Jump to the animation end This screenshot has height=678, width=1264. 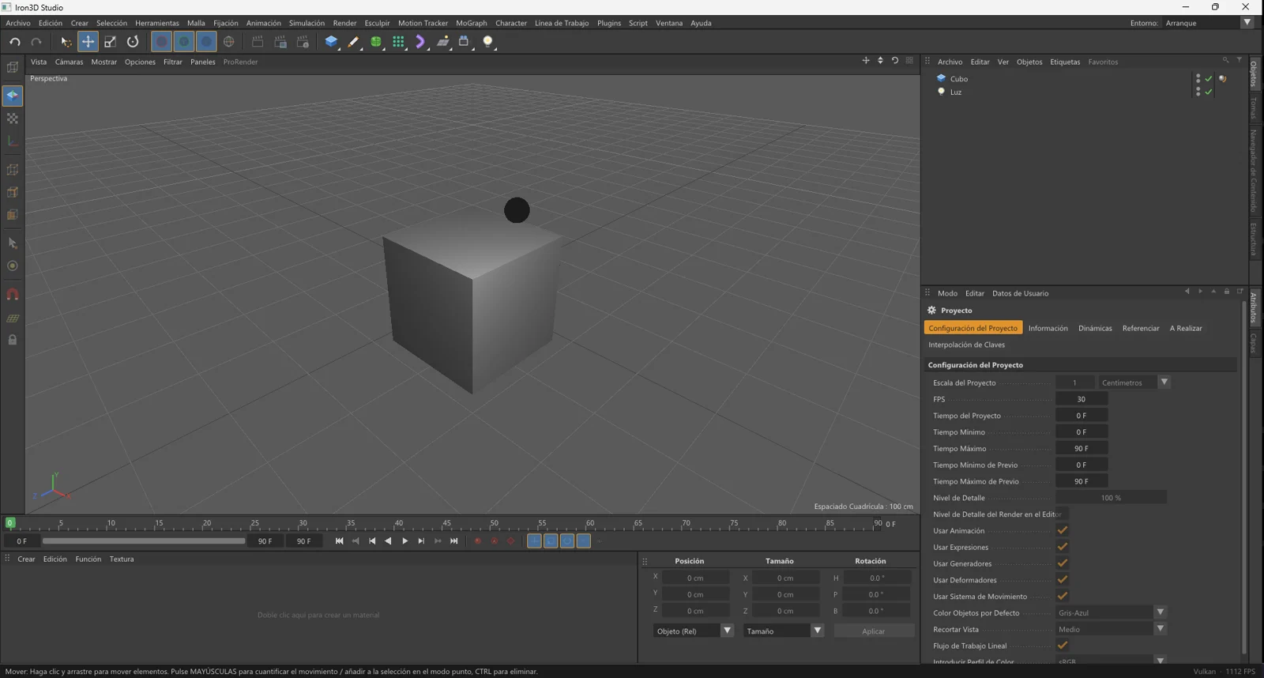point(454,541)
